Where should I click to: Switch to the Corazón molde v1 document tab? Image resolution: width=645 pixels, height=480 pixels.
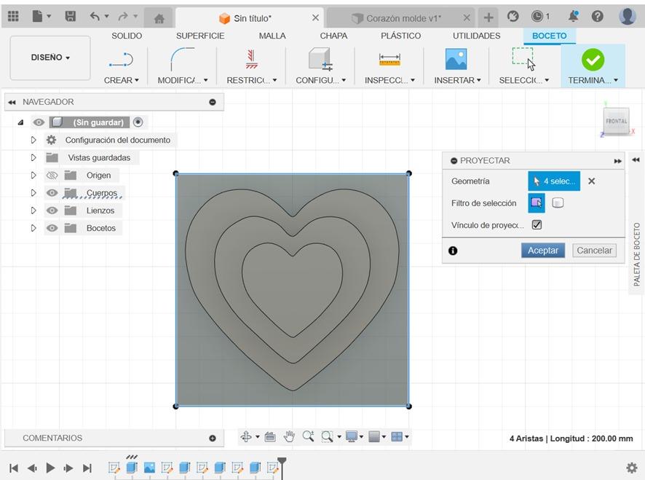403,18
